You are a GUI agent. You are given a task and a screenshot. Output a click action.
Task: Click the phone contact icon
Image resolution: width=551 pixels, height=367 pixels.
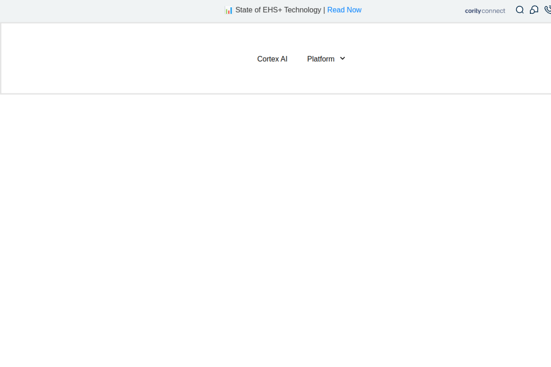tap(548, 10)
